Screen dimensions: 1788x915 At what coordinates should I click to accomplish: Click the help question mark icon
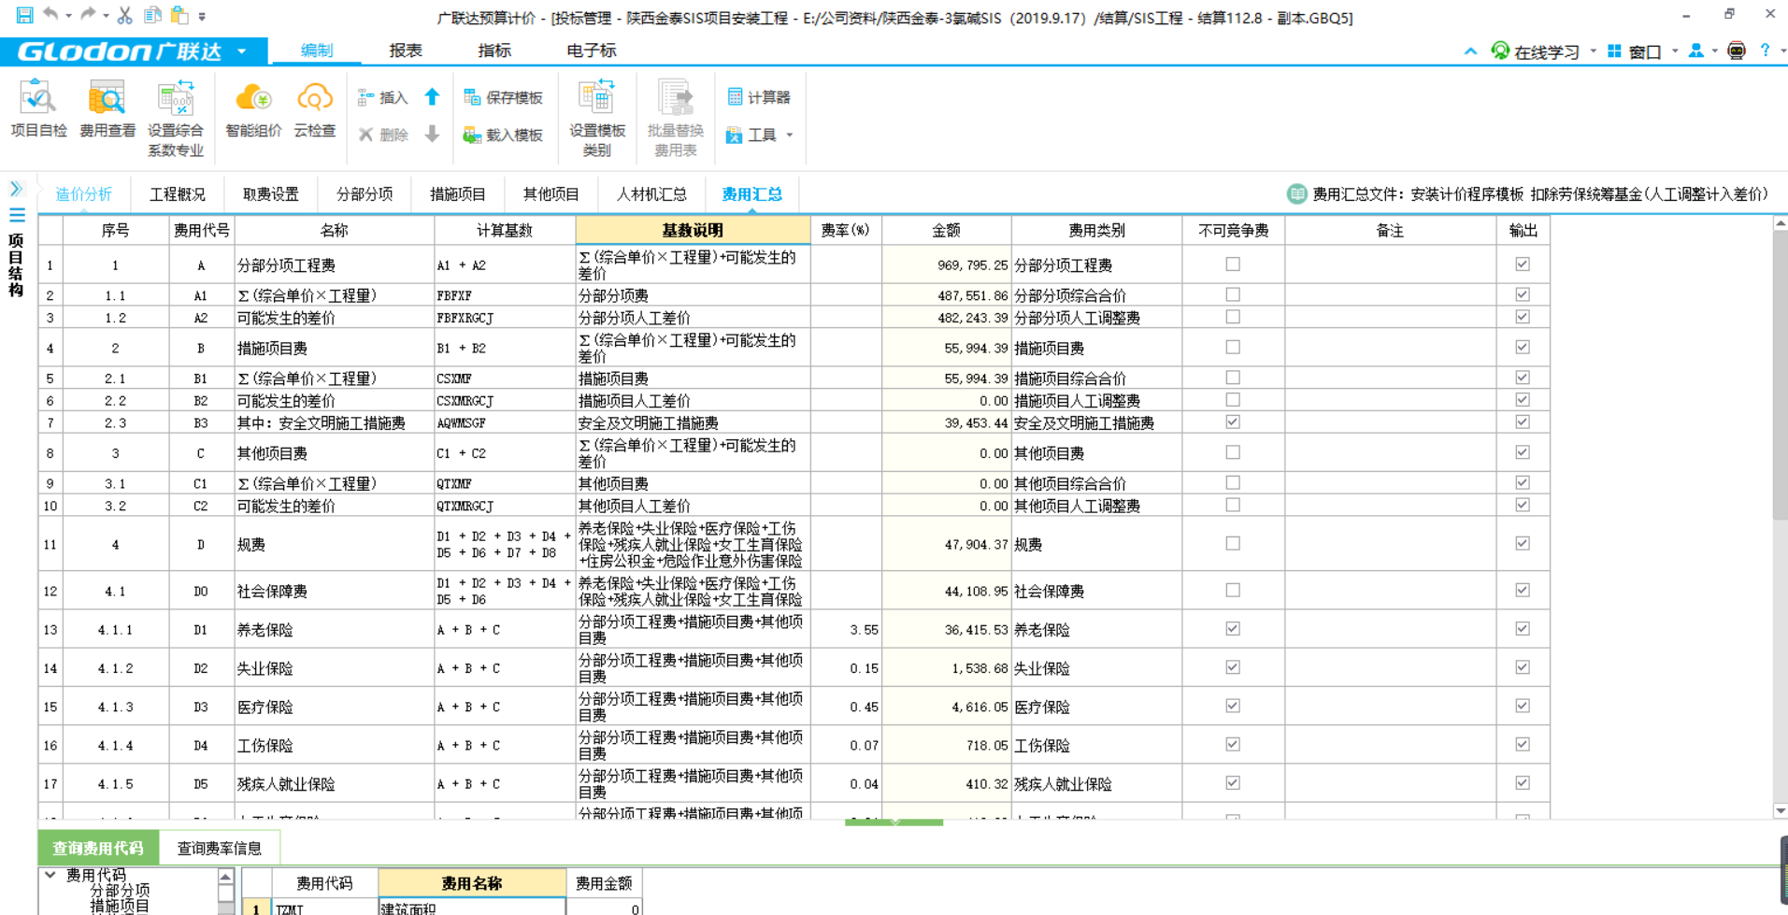point(1765,50)
